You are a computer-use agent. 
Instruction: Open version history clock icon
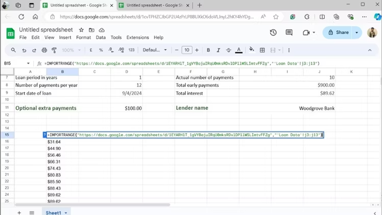[273, 32]
